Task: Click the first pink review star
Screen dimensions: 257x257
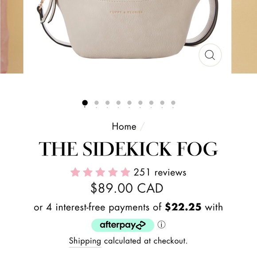Action: [75, 172]
